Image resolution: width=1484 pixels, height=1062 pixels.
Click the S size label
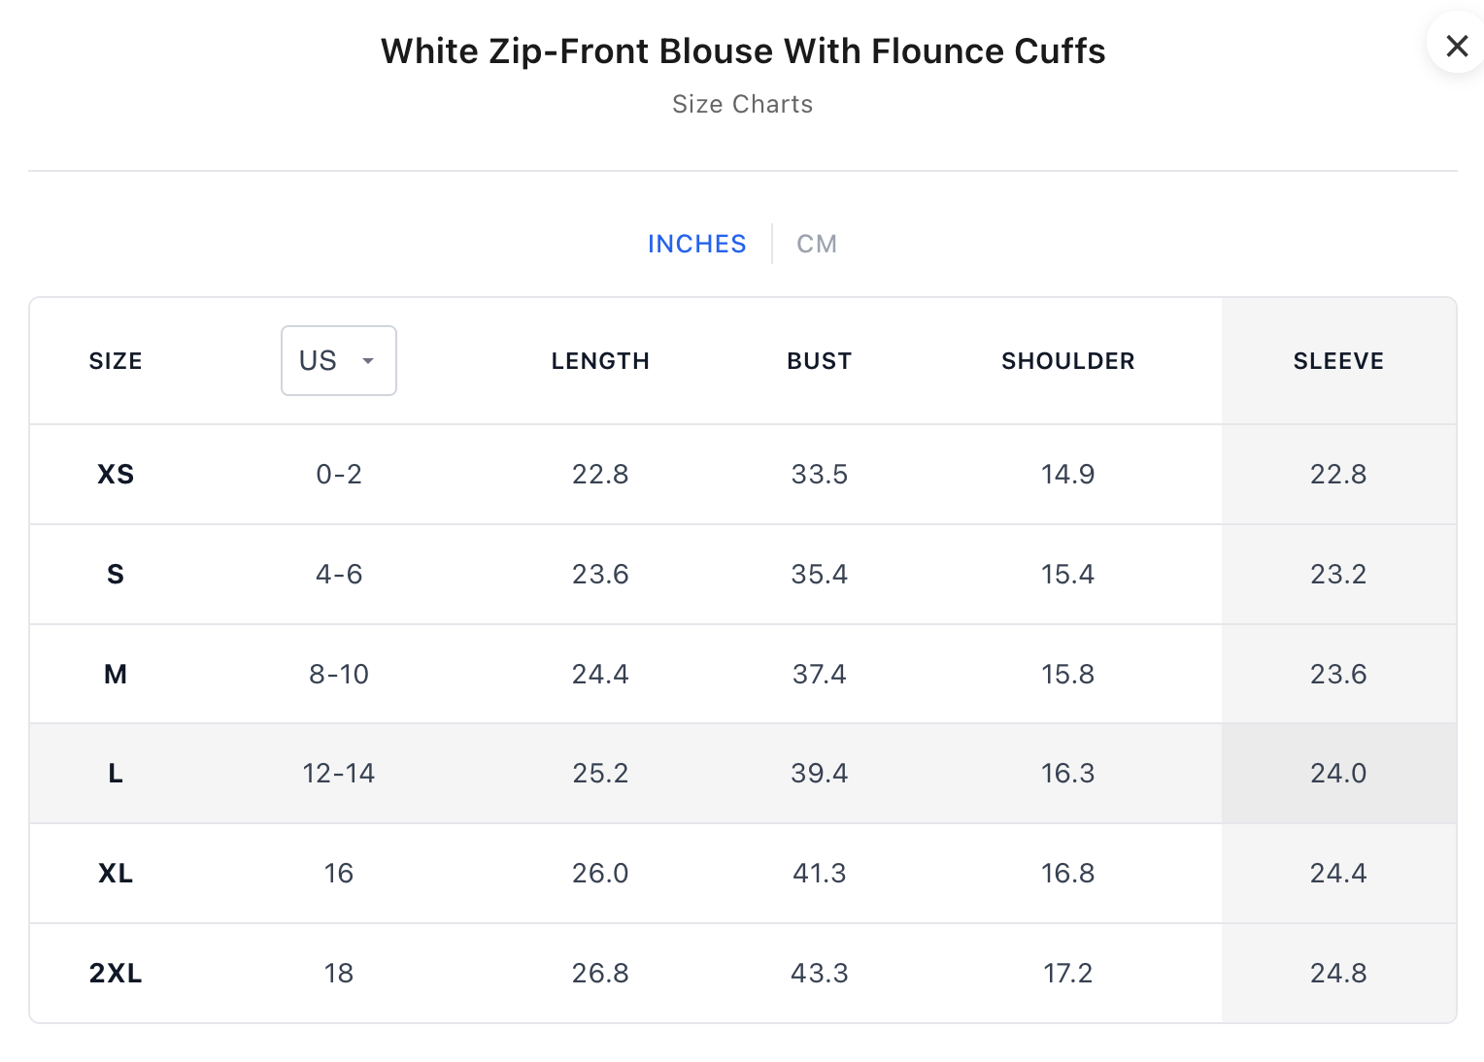pyautogui.click(x=116, y=575)
